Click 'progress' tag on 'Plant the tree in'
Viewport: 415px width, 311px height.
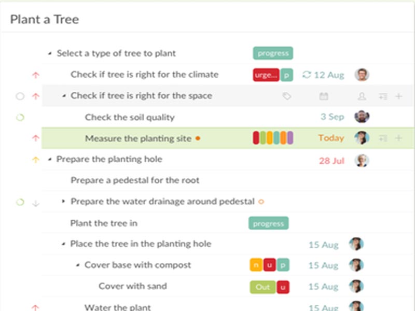(268, 223)
